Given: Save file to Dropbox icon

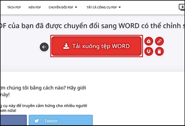Looking at the screenshot, I should [149, 51].
